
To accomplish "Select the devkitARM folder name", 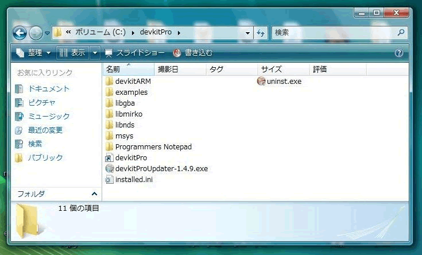I will pos(133,82).
